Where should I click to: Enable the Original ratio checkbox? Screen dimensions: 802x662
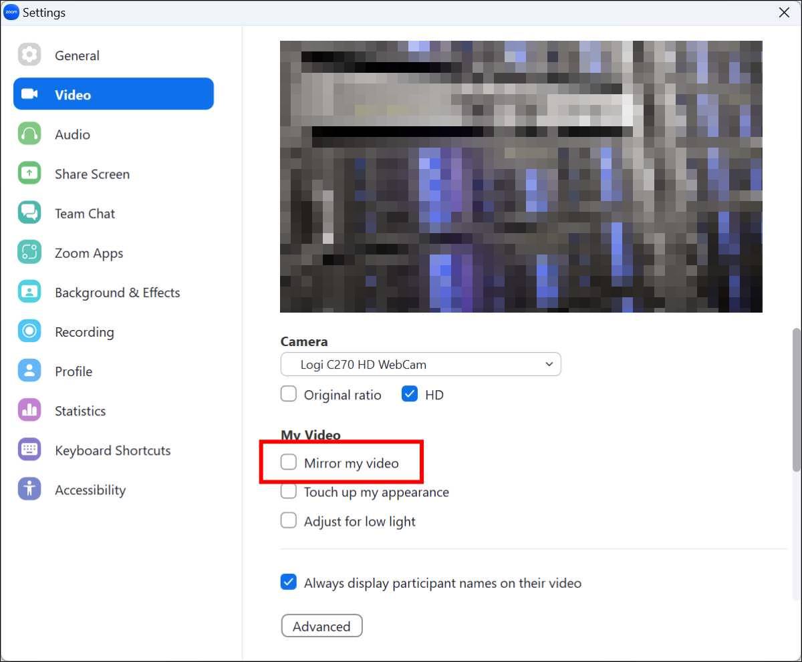[x=289, y=394]
